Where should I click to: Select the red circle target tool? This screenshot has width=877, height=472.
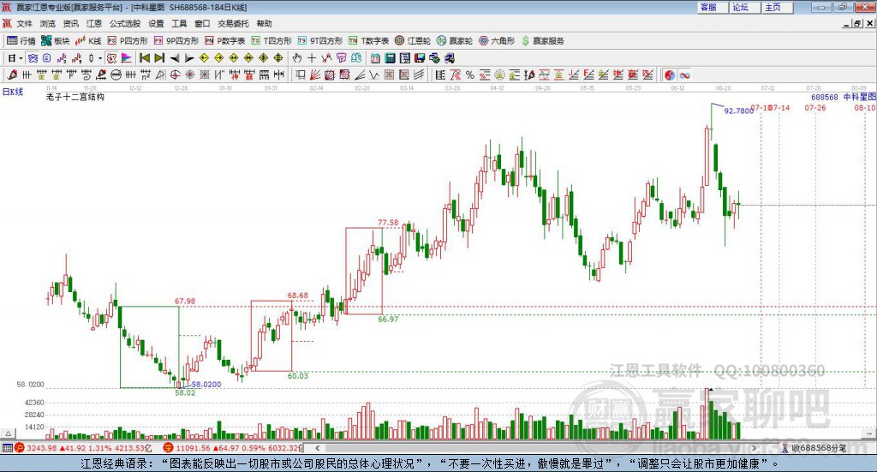click(x=175, y=75)
